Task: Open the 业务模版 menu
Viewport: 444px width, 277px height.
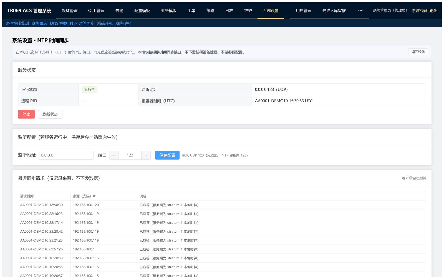Action: click(169, 11)
